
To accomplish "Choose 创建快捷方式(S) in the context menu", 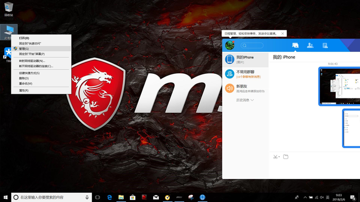I will coord(29,73).
